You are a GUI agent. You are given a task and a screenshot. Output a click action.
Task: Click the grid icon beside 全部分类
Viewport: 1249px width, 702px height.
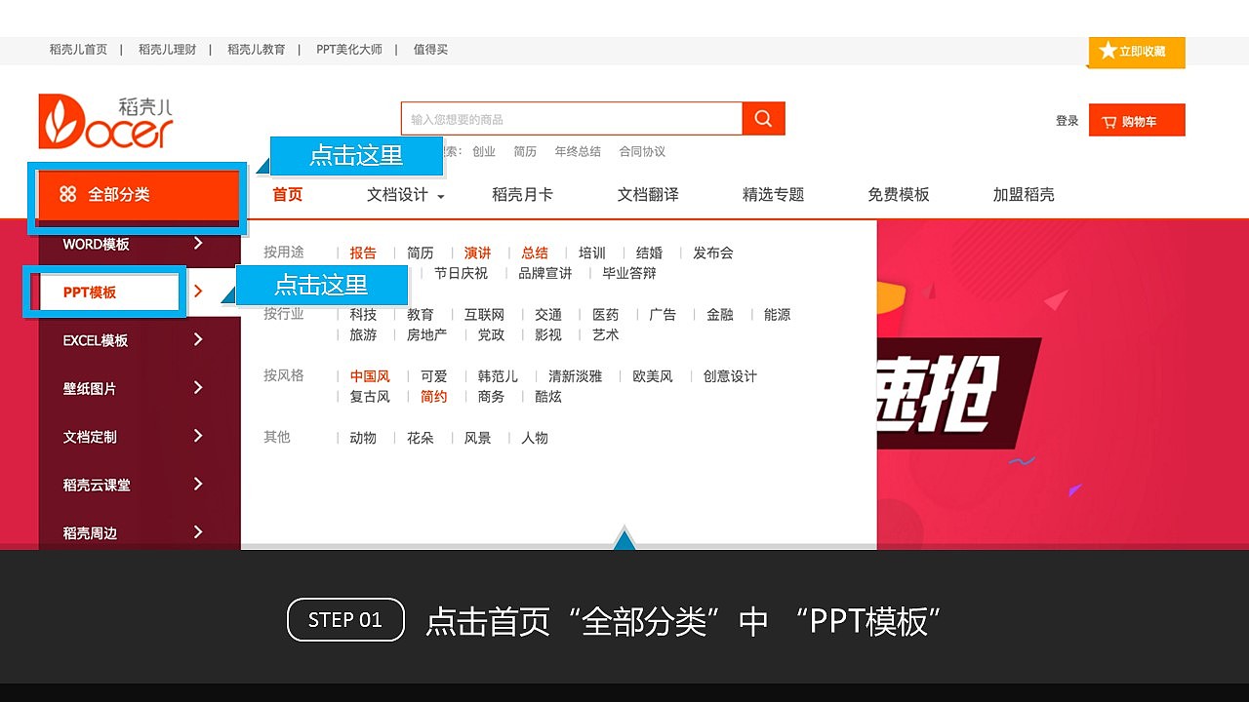coord(67,194)
